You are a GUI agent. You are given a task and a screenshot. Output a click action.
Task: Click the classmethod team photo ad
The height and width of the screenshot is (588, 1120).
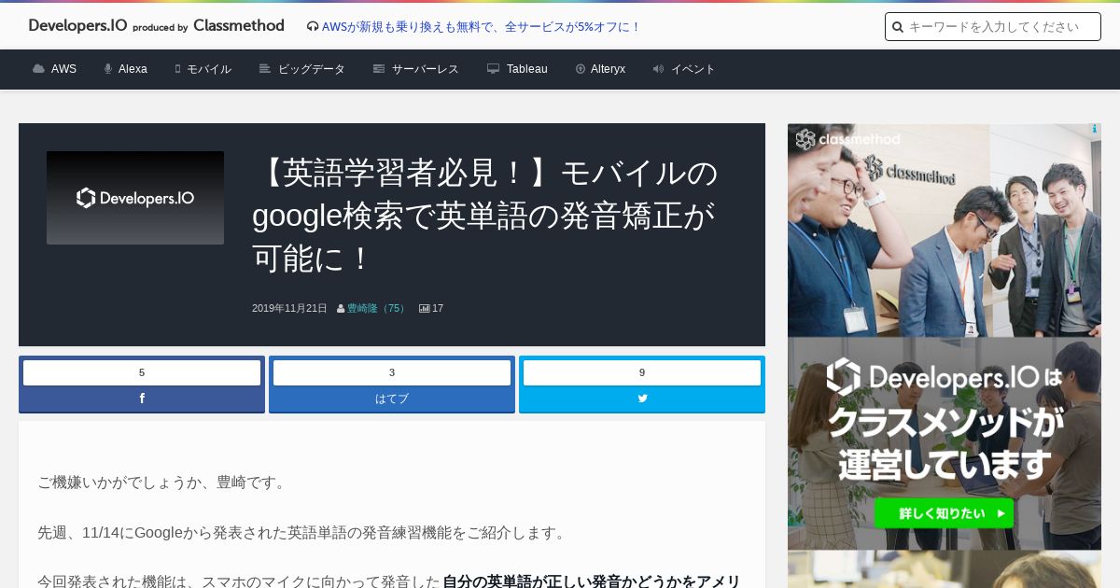click(945, 231)
